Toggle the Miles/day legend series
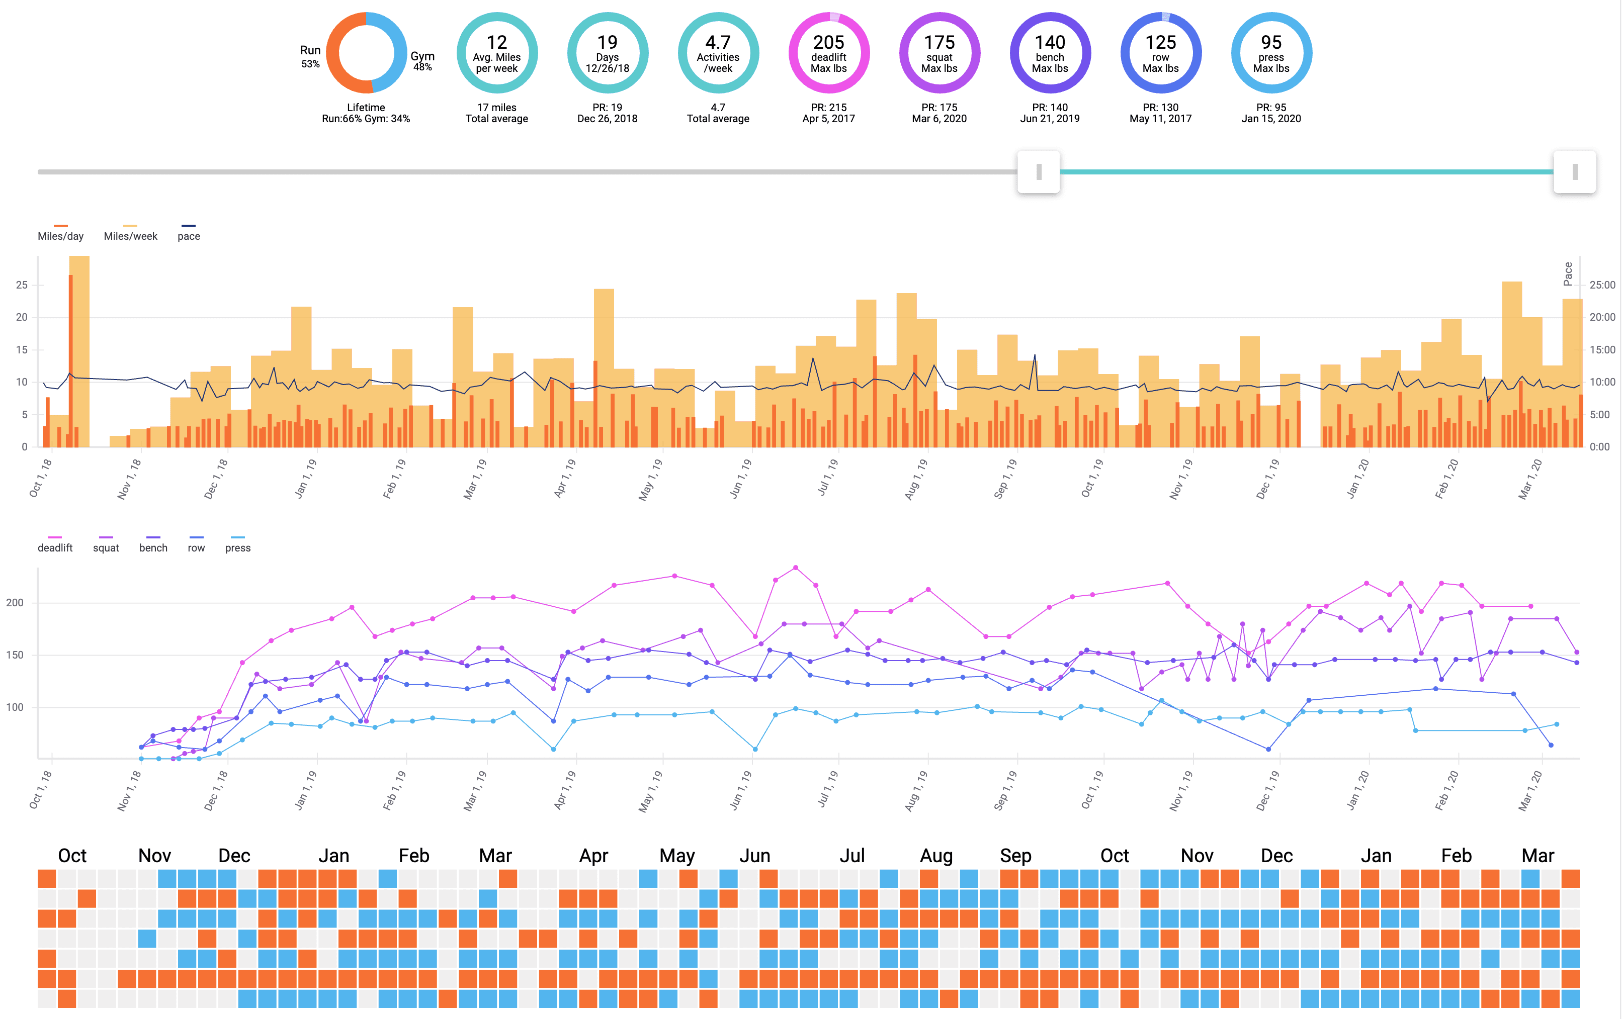Screen dimensions: 1622x1019 pyautogui.click(x=61, y=232)
